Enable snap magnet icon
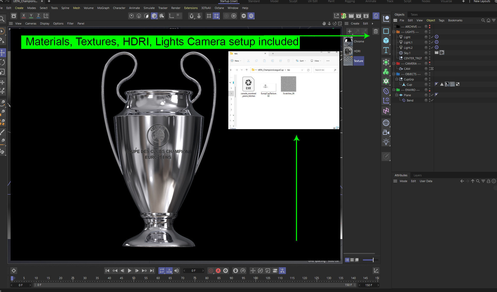Screen dimensions: 497x292 (192, 16)
